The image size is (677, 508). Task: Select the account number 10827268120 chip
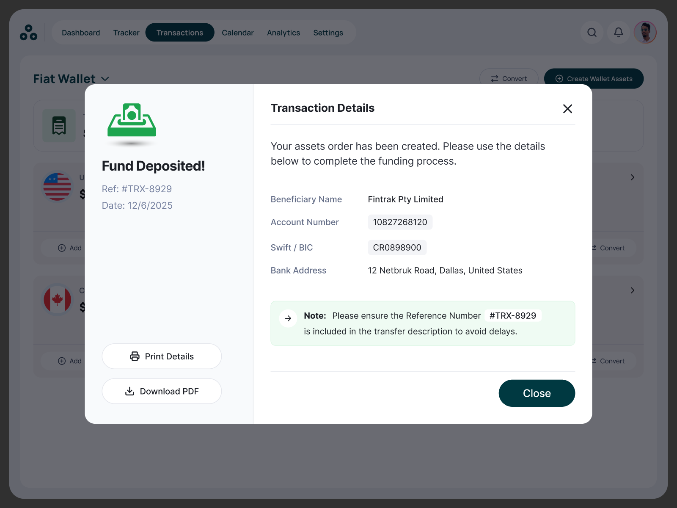pyautogui.click(x=399, y=222)
